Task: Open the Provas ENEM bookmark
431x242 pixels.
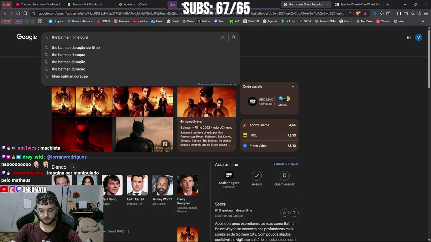Action: coord(325,21)
